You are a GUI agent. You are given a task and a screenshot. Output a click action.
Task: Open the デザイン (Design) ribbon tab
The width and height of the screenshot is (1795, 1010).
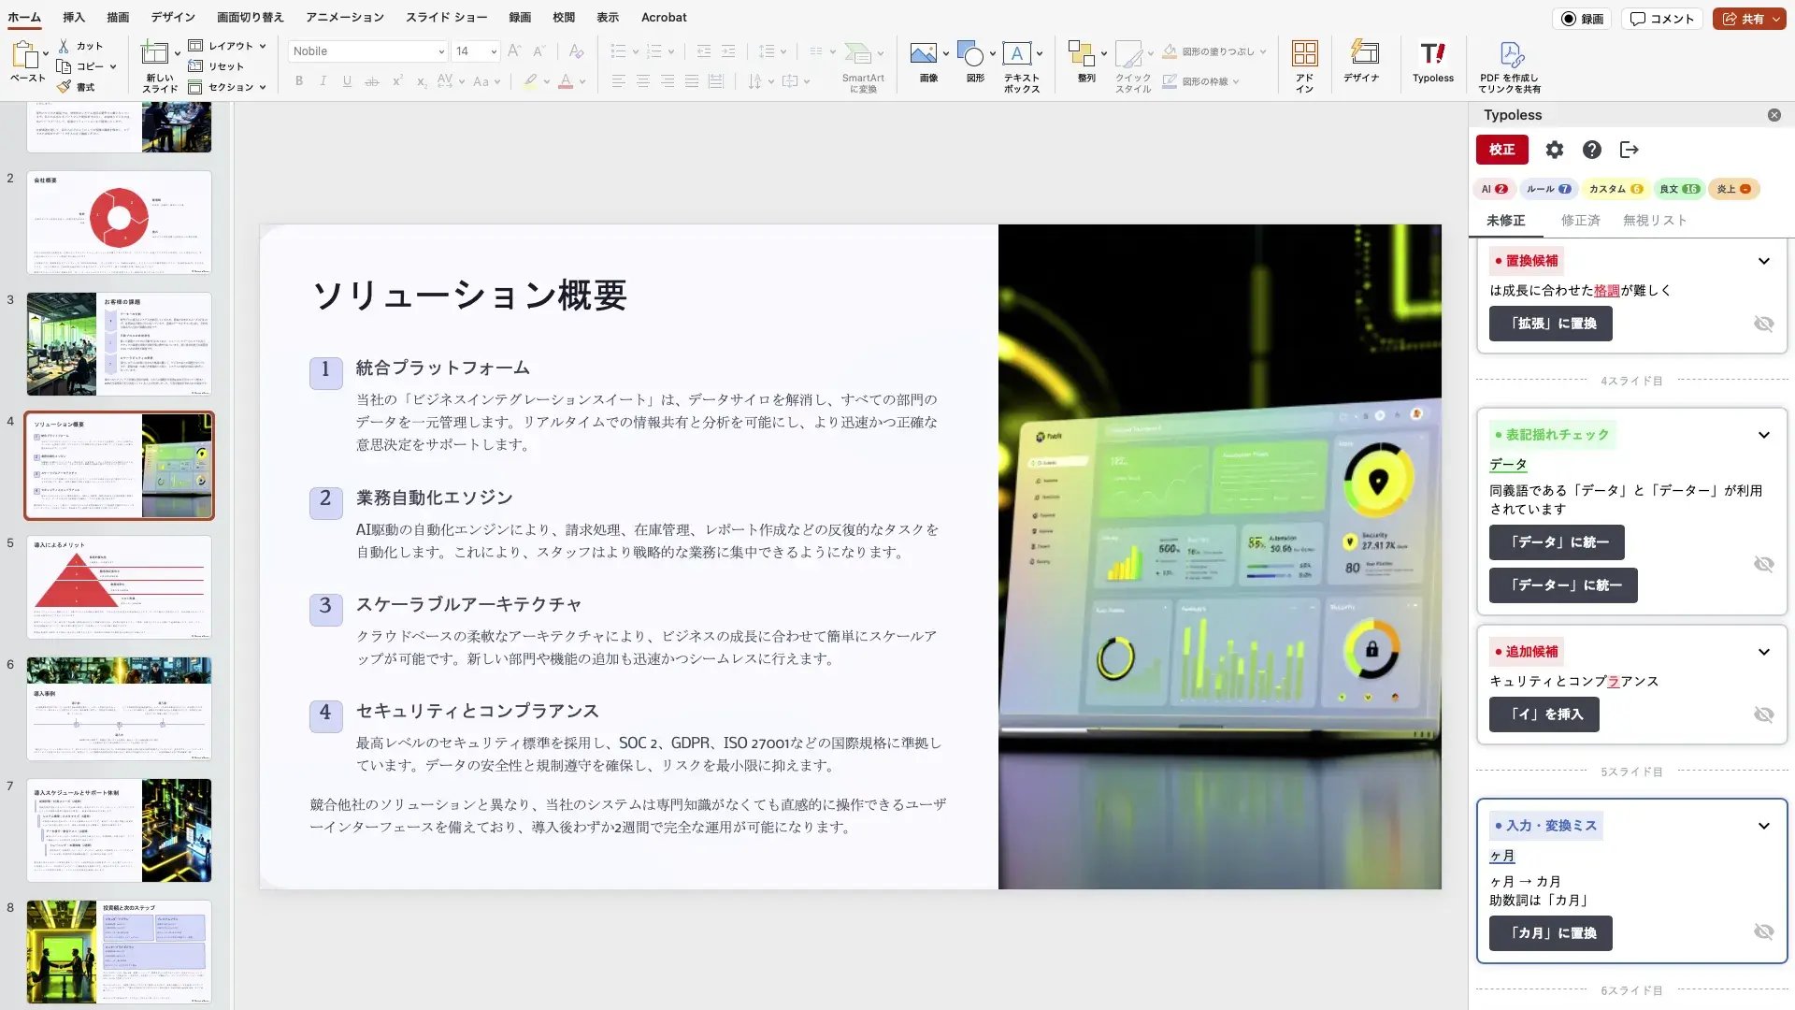pyautogui.click(x=173, y=17)
